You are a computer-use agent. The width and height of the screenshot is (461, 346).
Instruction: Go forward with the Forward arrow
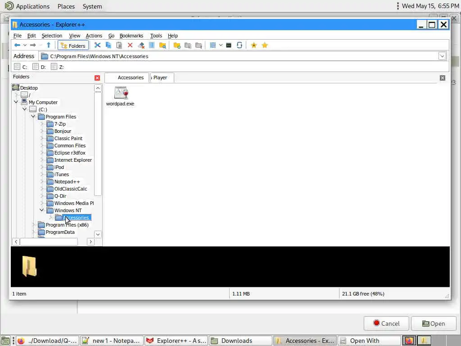[33, 46]
